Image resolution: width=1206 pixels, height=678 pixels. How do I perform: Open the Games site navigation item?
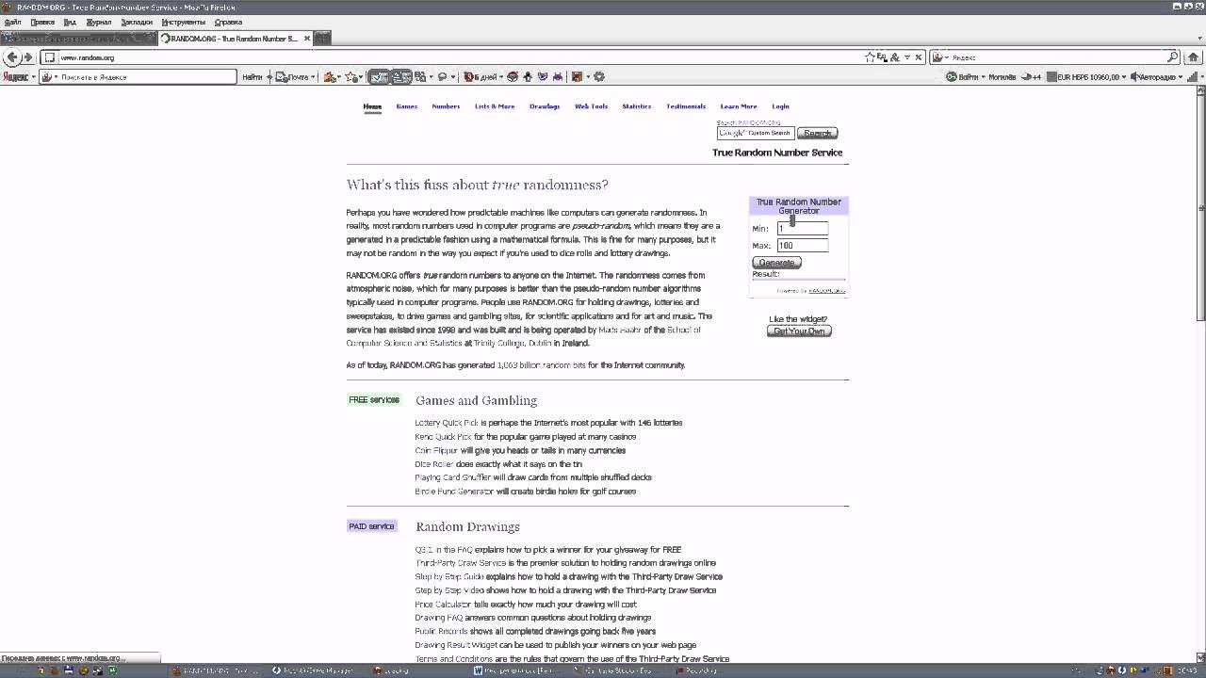(406, 106)
